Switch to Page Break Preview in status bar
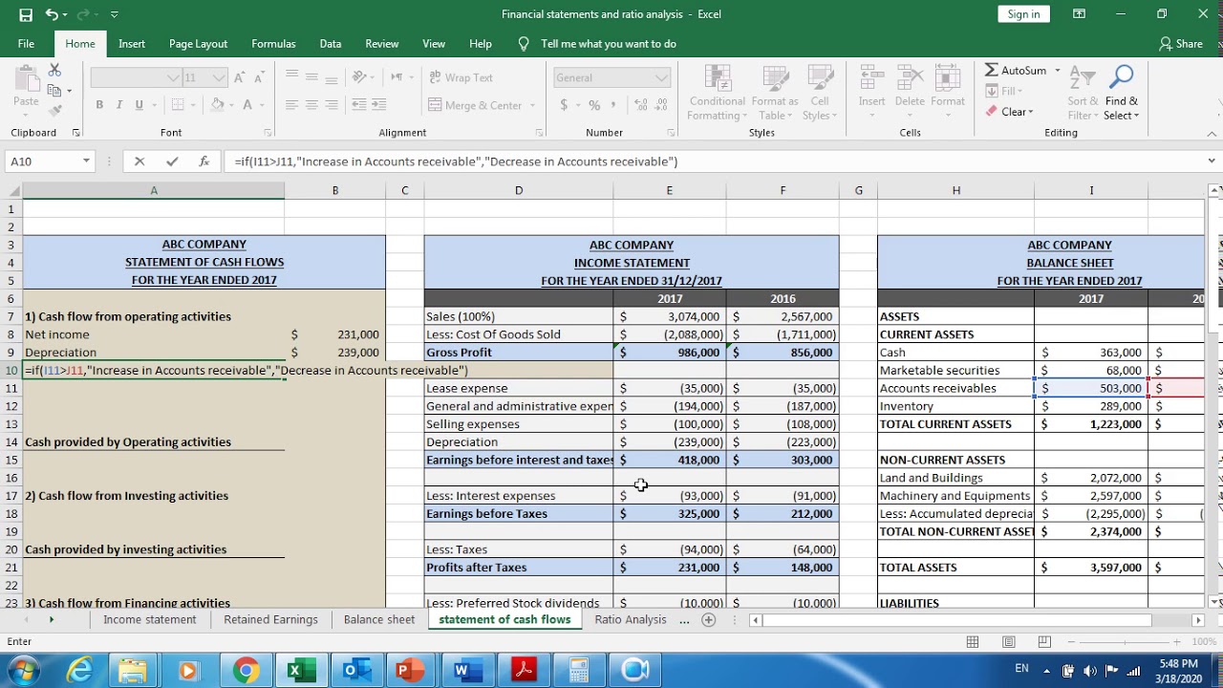The height and width of the screenshot is (688, 1223). 1044,642
